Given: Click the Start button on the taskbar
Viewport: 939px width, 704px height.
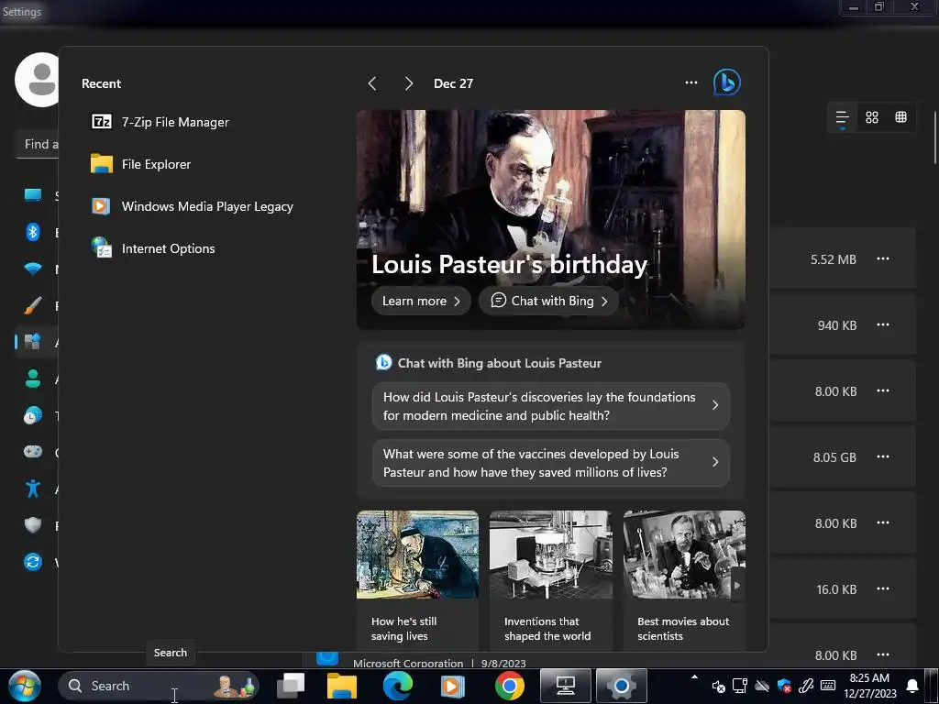Looking at the screenshot, I should coord(25,686).
